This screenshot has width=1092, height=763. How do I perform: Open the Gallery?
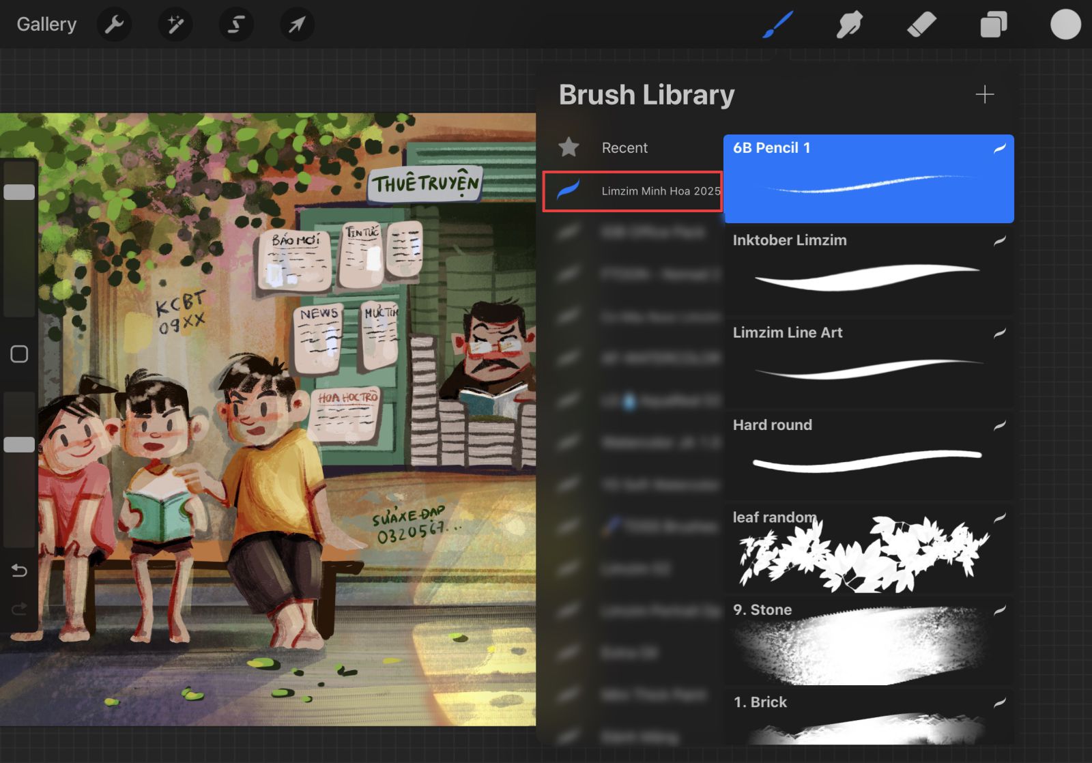pyautogui.click(x=46, y=24)
